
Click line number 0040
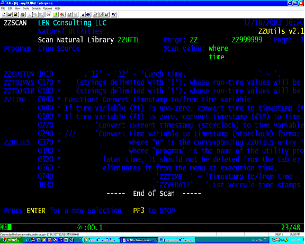(46, 100)
